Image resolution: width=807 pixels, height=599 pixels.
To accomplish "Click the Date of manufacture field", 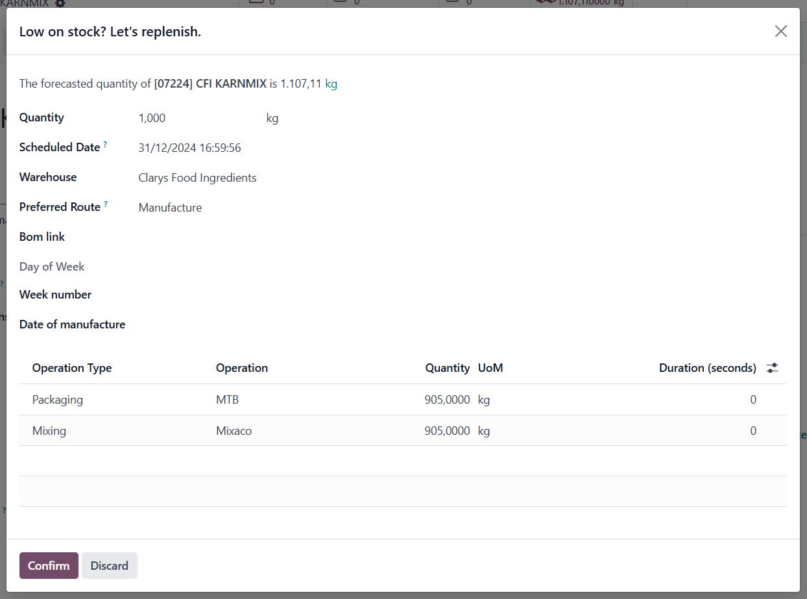I will [259, 324].
